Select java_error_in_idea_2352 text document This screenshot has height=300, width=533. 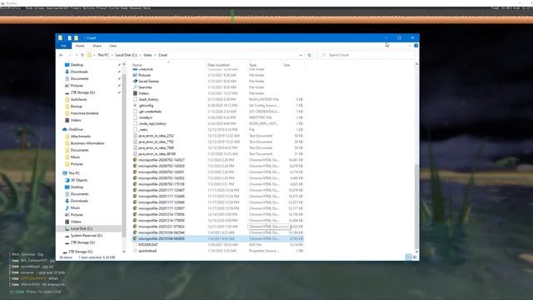tap(156, 136)
